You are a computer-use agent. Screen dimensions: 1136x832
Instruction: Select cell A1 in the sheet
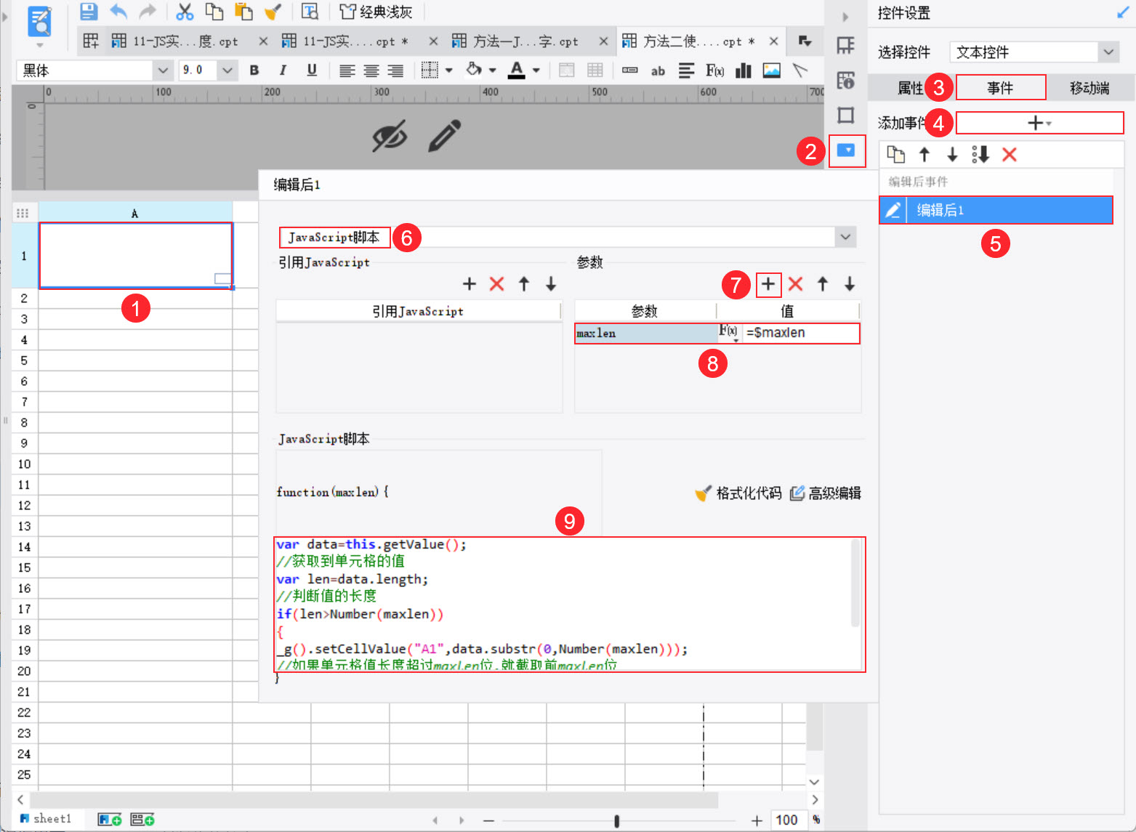click(136, 255)
